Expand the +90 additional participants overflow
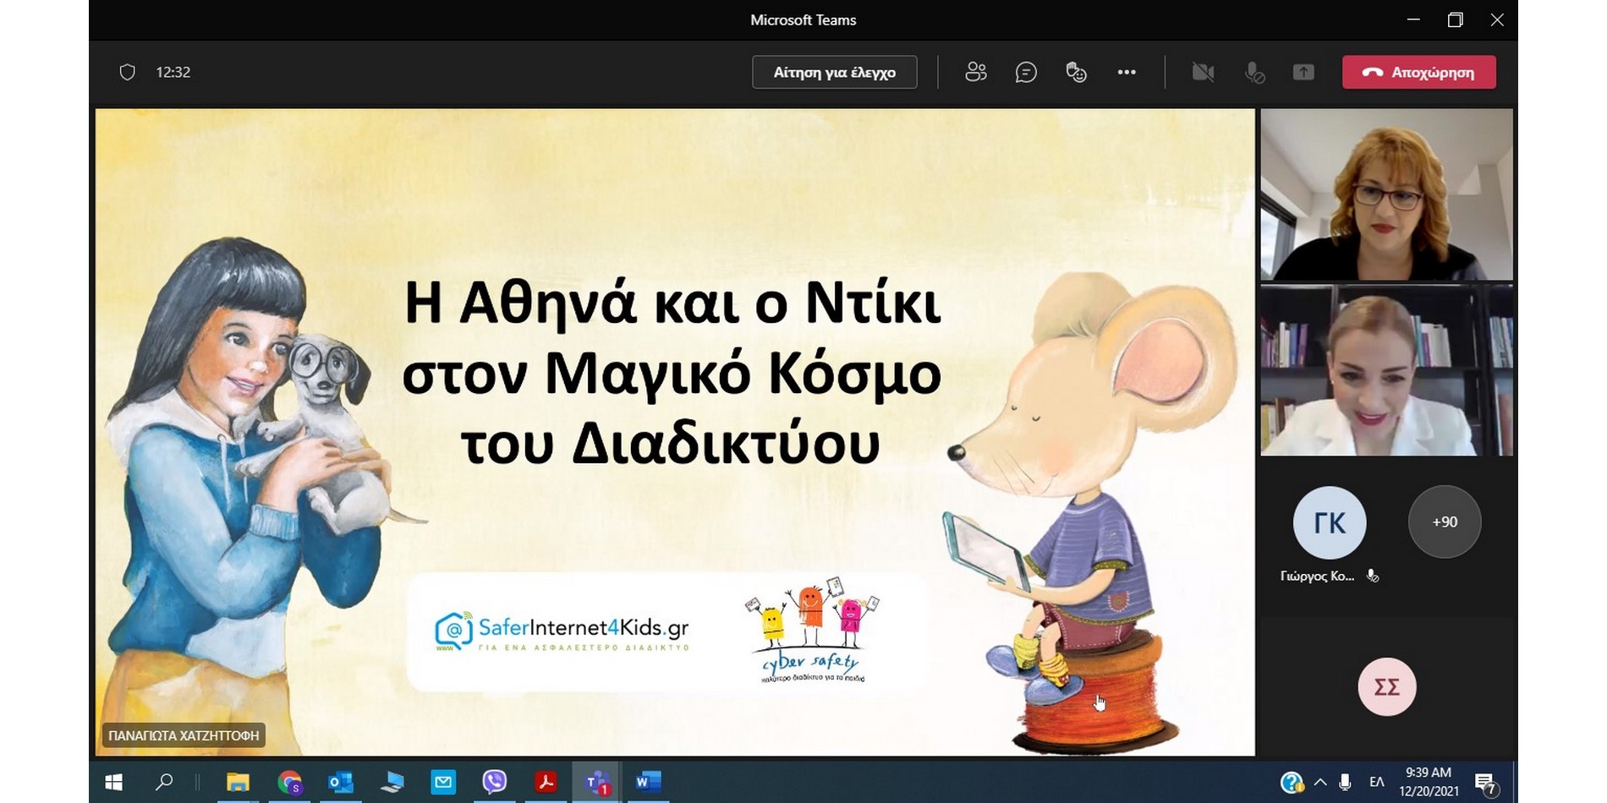This screenshot has width=1607, height=803. click(1444, 522)
